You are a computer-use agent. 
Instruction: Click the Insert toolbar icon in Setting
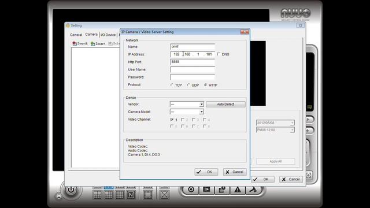98,44
